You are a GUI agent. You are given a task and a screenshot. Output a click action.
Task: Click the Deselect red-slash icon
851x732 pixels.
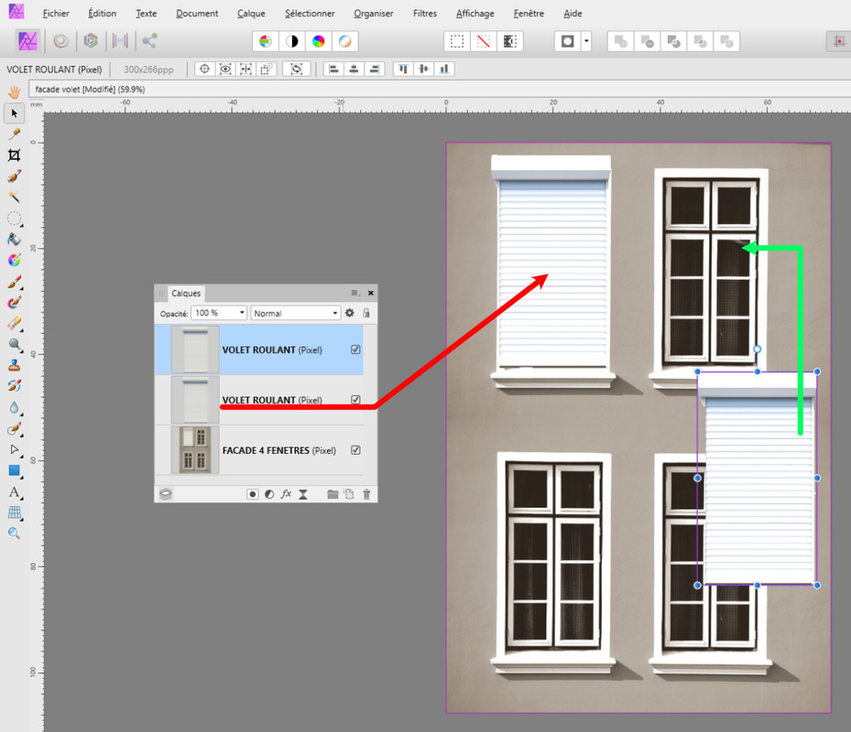click(x=484, y=41)
